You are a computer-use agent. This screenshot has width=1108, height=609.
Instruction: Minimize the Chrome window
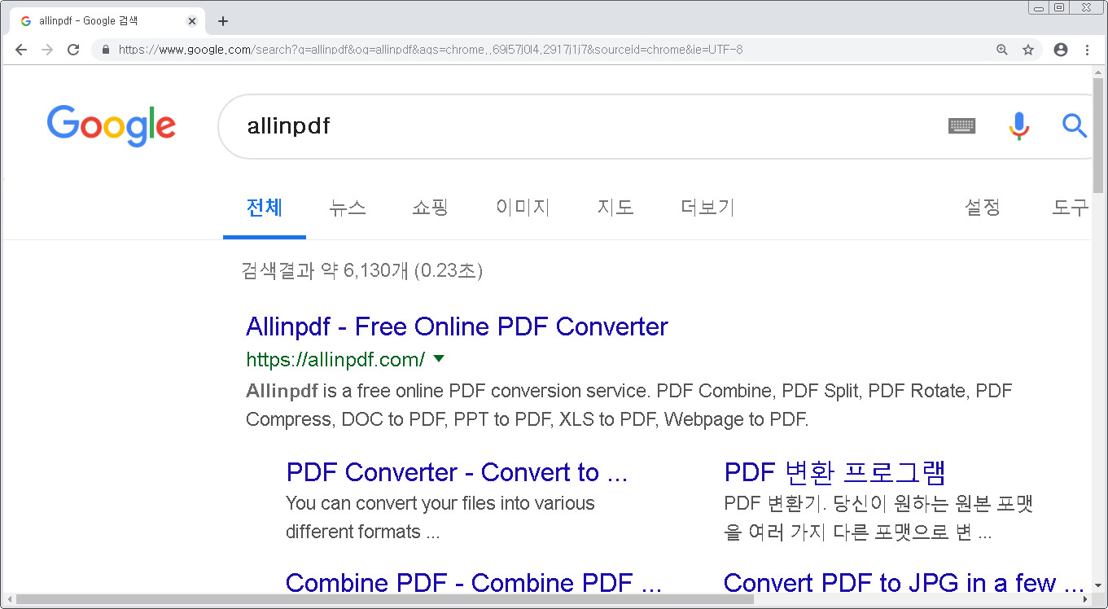click(x=1038, y=7)
